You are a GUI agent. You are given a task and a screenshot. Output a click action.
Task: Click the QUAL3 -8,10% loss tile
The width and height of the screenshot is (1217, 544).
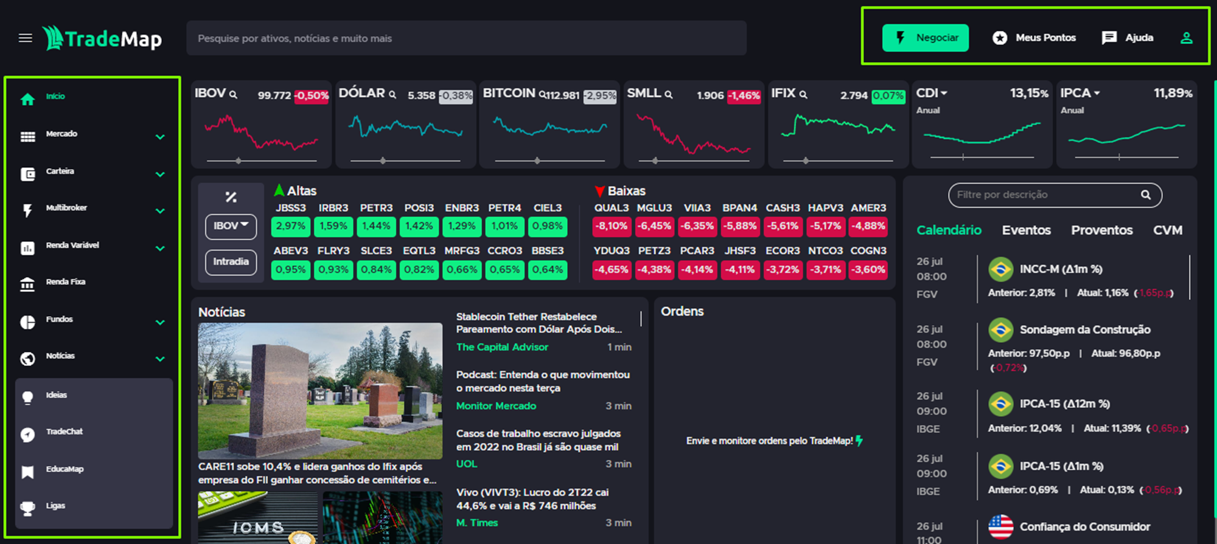click(x=612, y=227)
